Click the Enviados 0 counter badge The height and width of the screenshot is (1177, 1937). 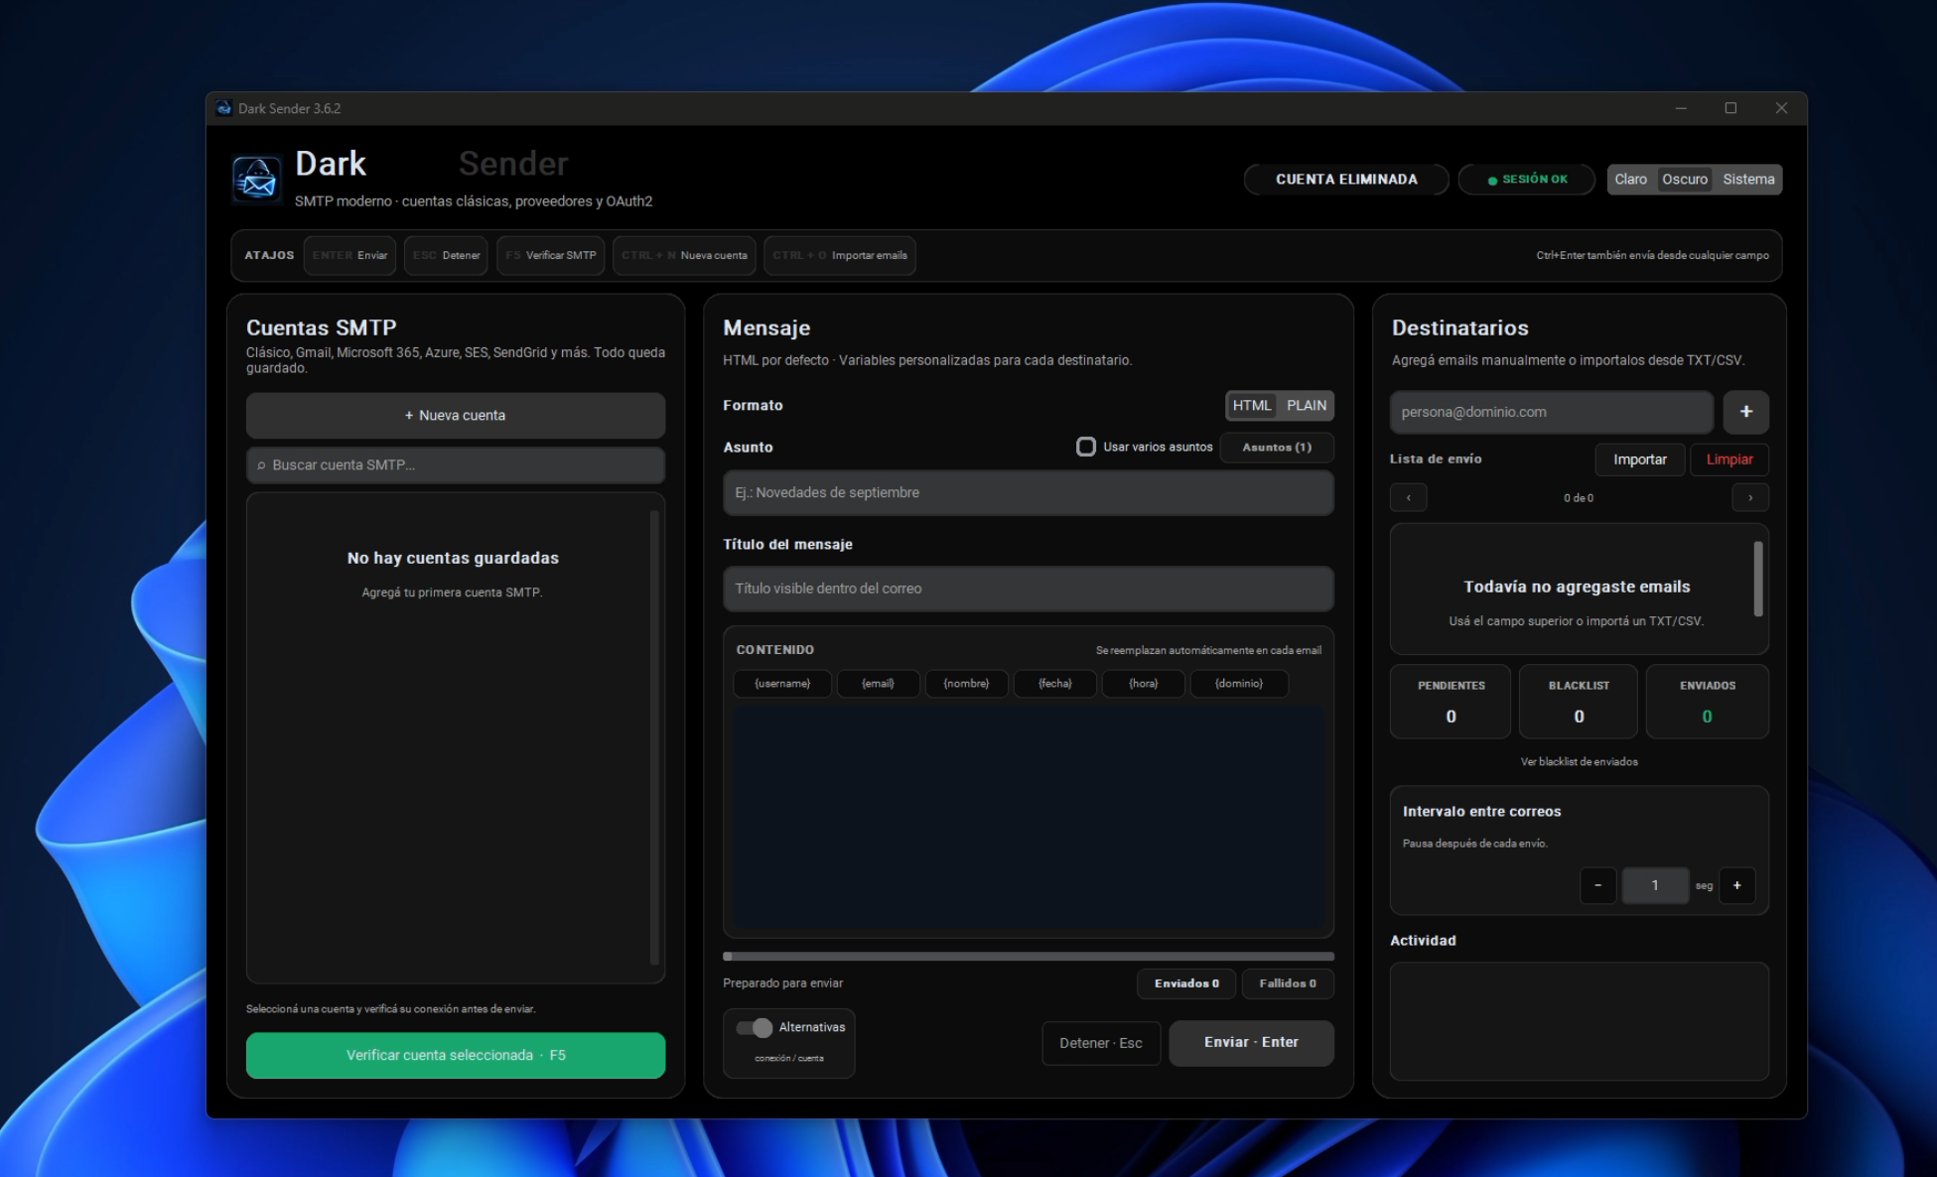click(x=1186, y=983)
